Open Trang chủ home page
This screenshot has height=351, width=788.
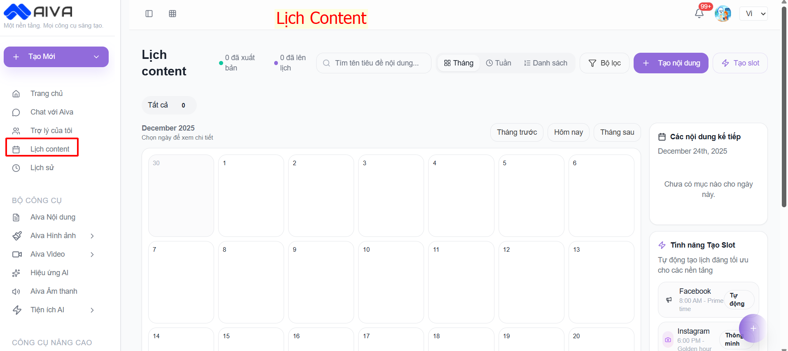point(47,94)
